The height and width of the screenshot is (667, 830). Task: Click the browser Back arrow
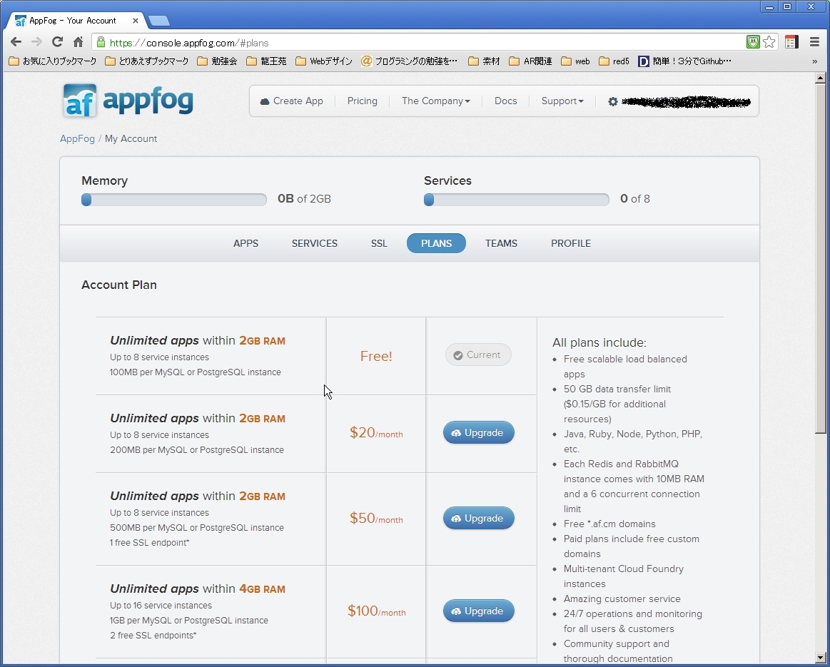tap(16, 42)
